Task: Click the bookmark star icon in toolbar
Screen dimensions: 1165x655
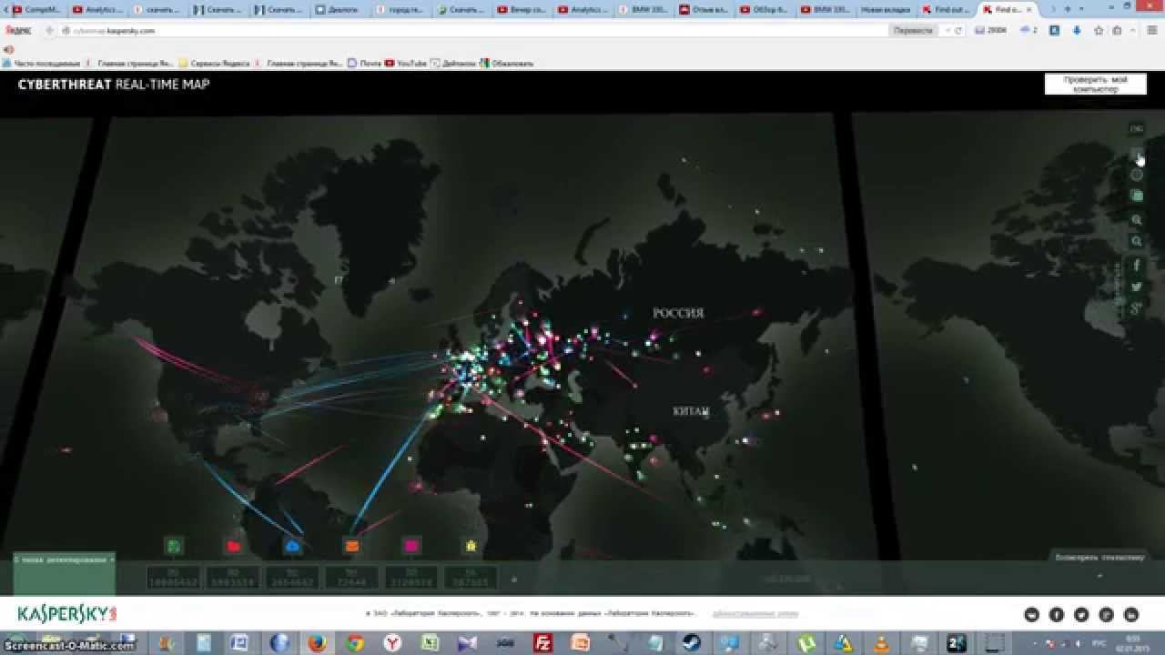Action: coord(1099,30)
